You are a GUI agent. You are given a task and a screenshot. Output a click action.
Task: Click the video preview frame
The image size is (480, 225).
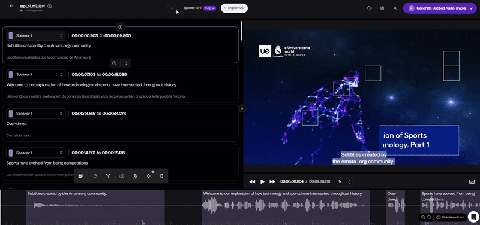coord(362,97)
